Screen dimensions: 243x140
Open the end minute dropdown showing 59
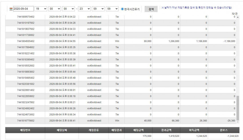pos(98,9)
